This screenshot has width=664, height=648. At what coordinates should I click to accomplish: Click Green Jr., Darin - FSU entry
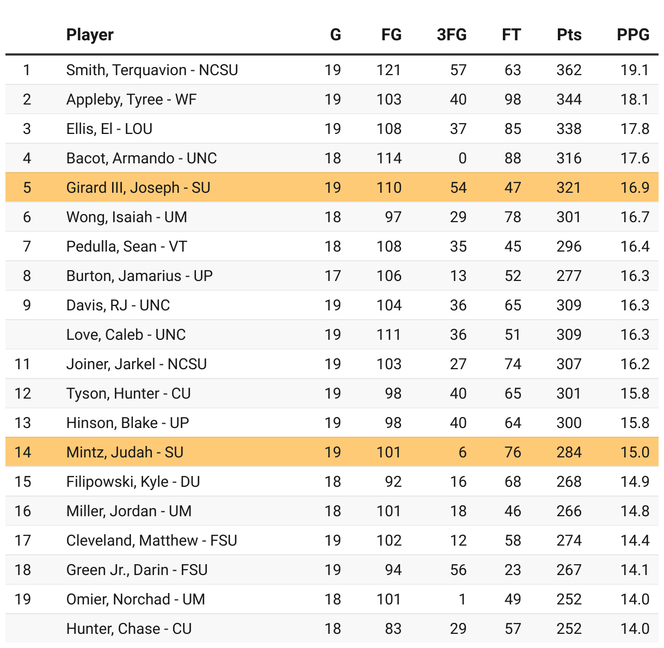137,570
